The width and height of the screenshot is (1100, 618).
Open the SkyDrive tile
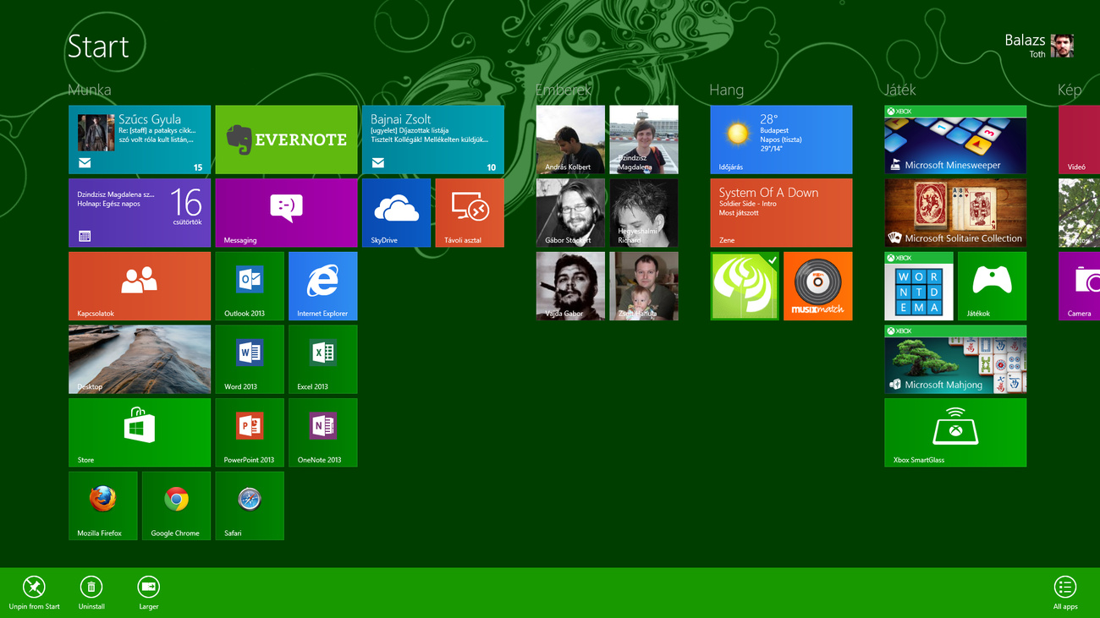coord(396,213)
